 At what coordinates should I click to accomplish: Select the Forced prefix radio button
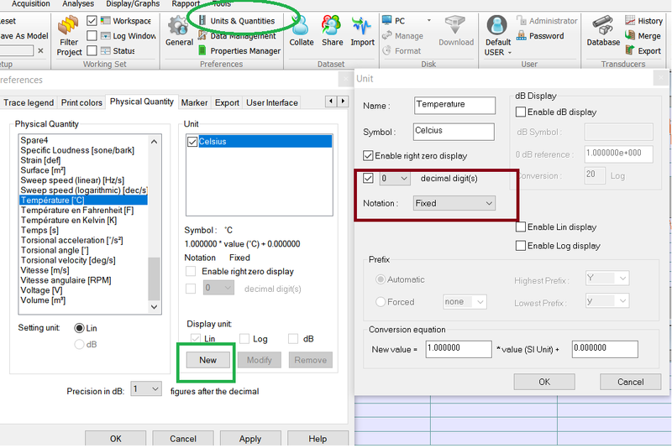[381, 302]
